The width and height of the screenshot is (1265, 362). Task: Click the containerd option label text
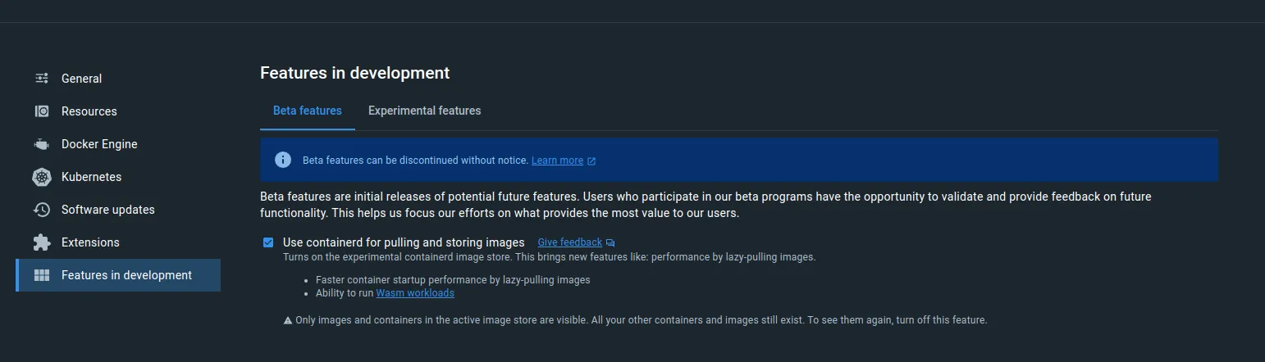(x=404, y=242)
